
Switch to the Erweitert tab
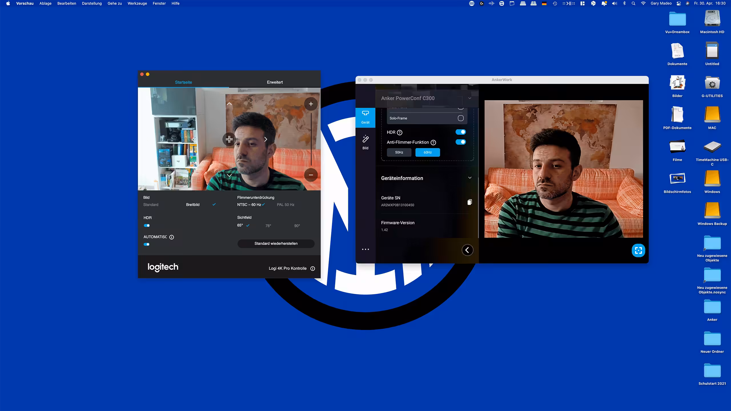tap(275, 82)
